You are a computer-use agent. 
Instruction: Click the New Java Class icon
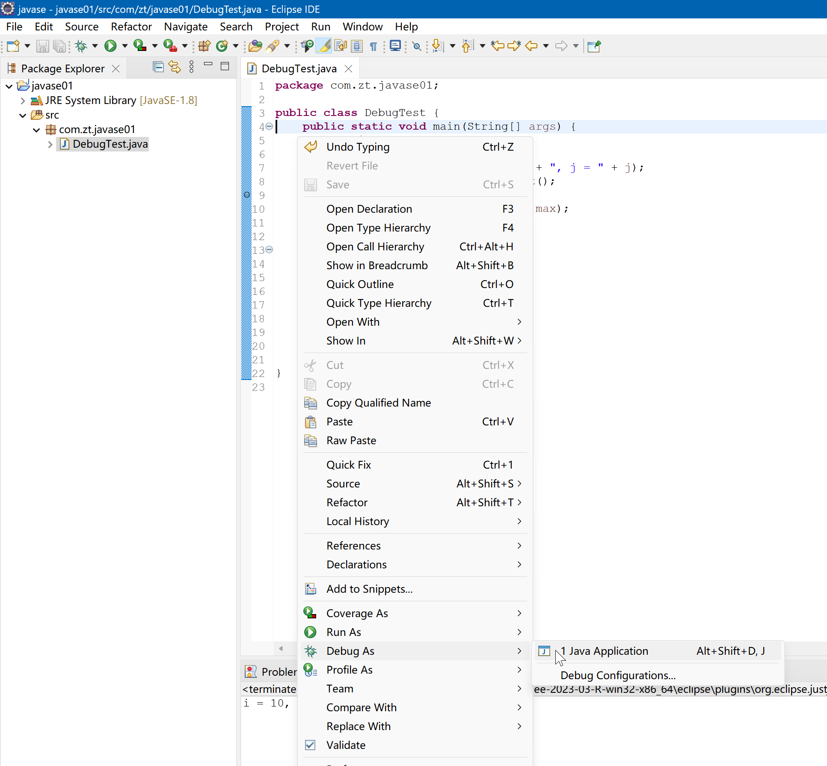[222, 46]
